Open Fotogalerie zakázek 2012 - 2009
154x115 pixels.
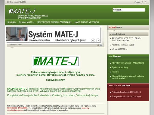click(126, 96)
